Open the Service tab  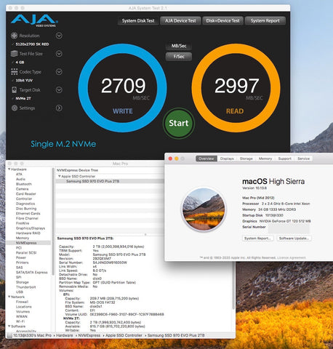point(304,159)
